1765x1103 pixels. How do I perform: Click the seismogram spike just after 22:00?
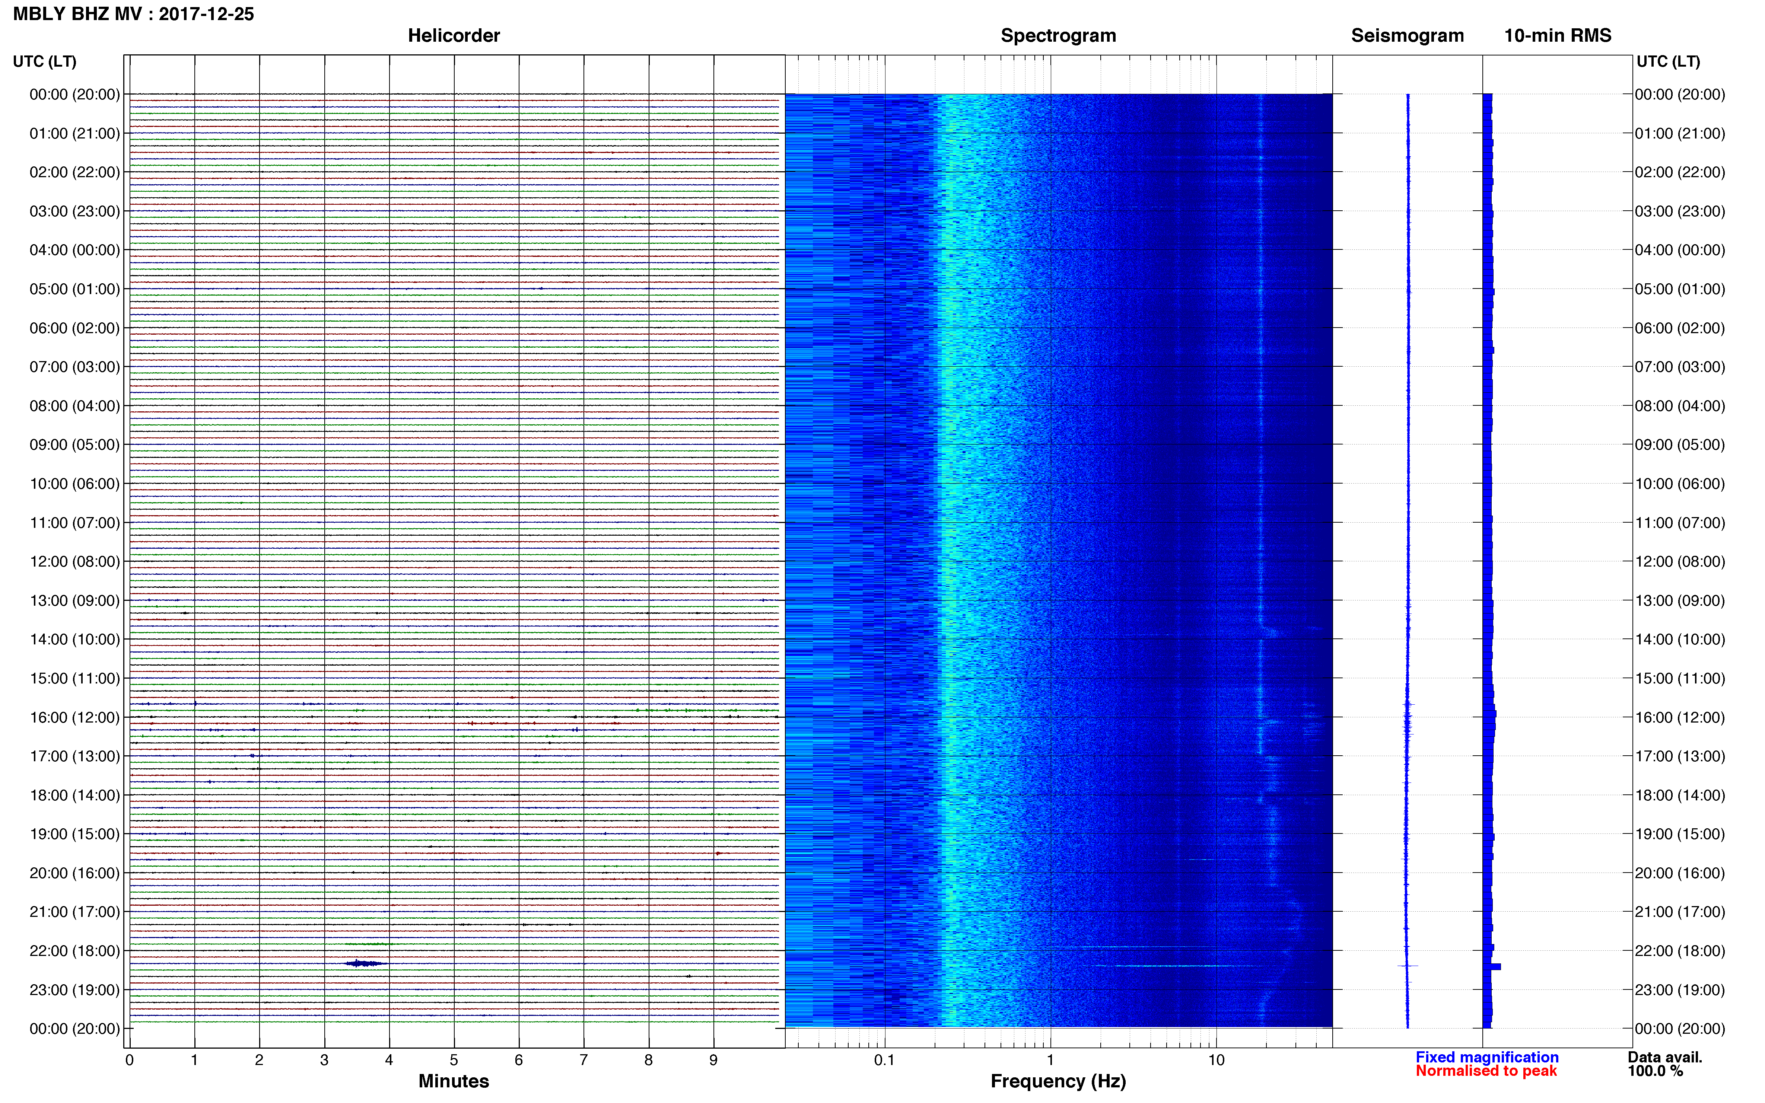pyautogui.click(x=1408, y=966)
